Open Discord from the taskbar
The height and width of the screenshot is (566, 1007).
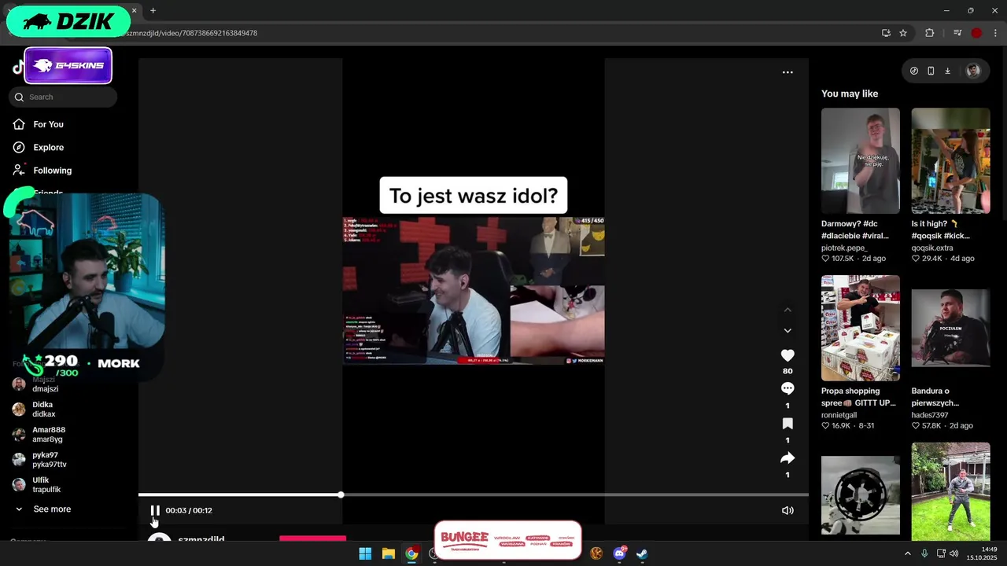tap(619, 553)
